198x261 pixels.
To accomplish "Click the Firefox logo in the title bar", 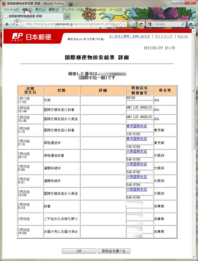I will tap(4, 3).
